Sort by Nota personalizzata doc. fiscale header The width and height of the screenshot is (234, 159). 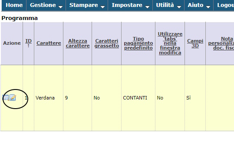click(221, 43)
